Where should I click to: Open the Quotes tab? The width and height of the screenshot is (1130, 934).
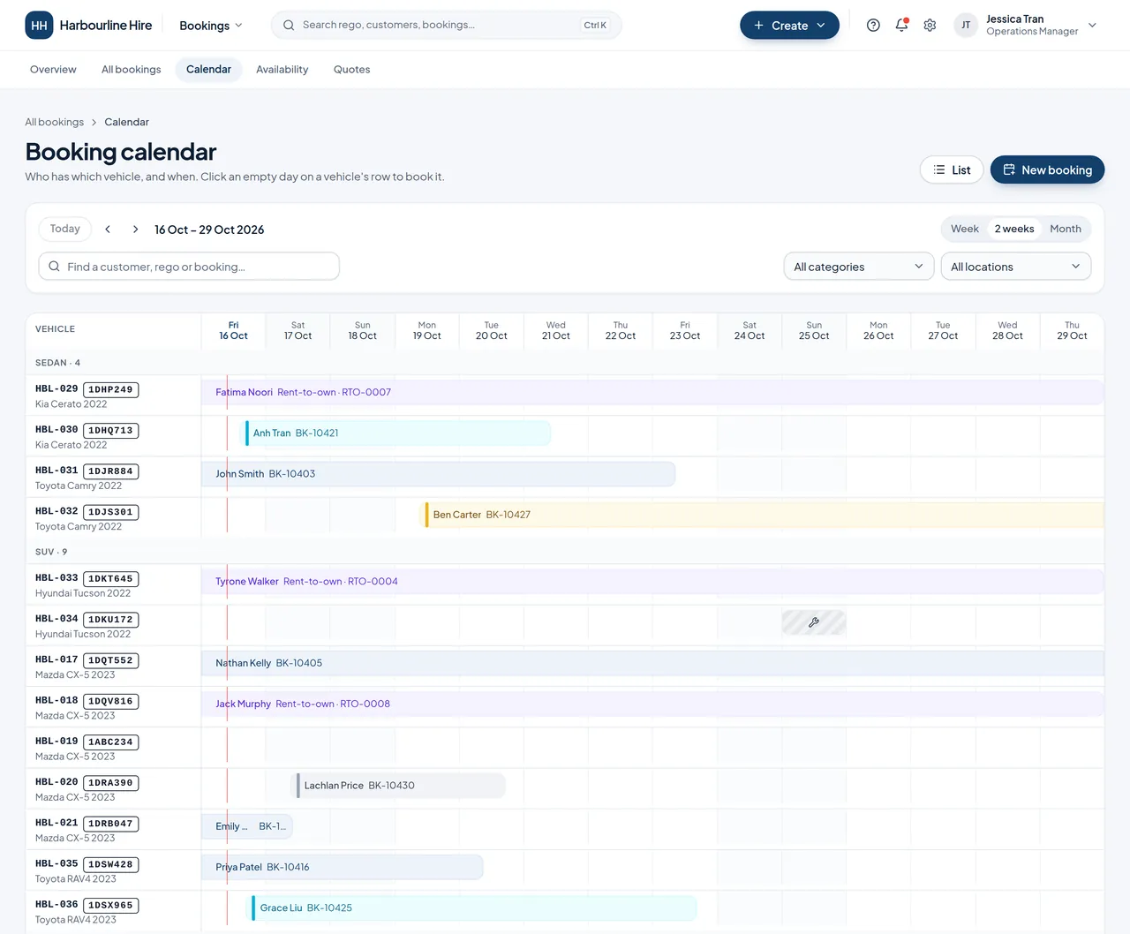351,70
